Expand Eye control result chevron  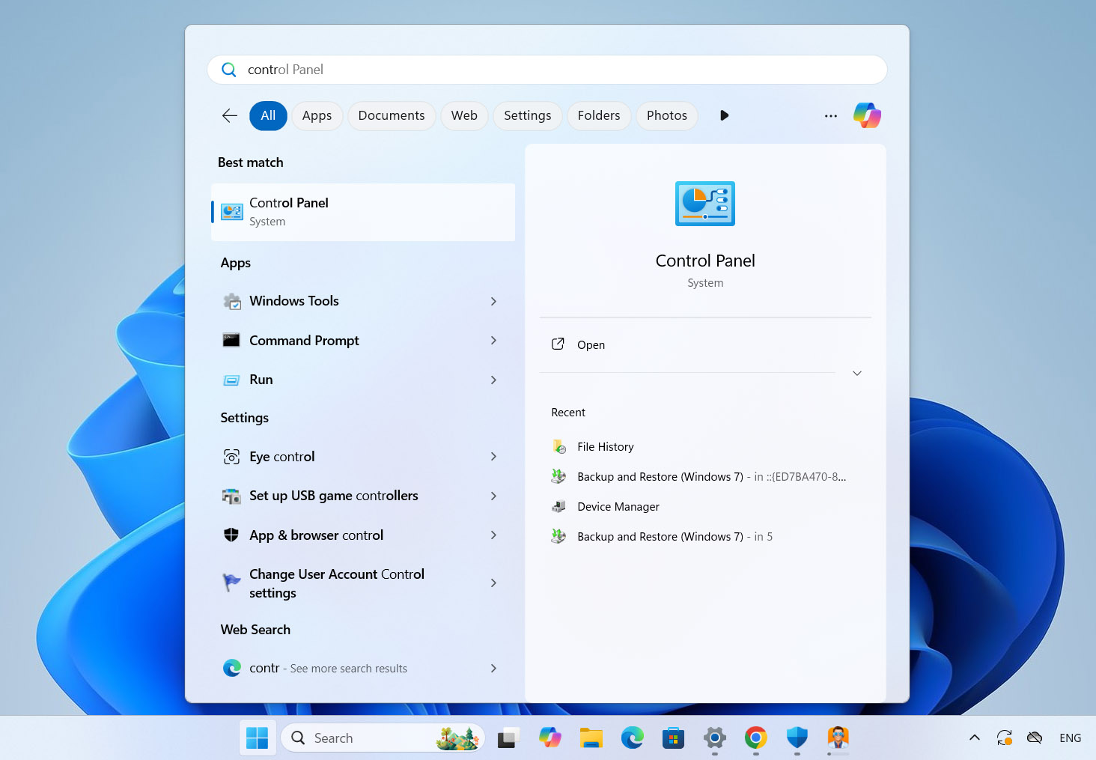493,457
